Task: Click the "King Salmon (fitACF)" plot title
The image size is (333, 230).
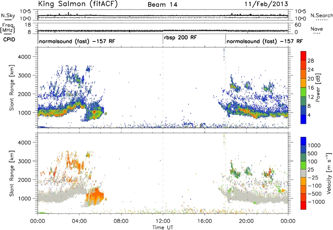Action: coord(78,4)
